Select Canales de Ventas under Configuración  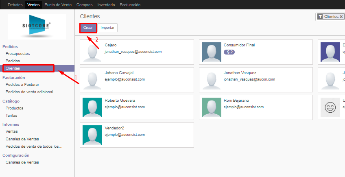pos(22,162)
